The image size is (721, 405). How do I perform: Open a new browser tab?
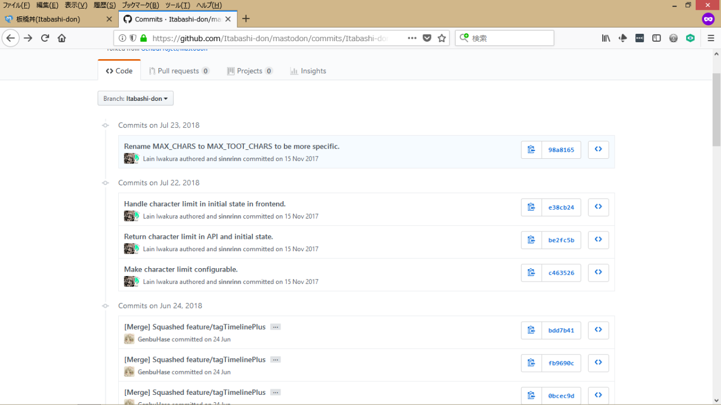pos(246,19)
